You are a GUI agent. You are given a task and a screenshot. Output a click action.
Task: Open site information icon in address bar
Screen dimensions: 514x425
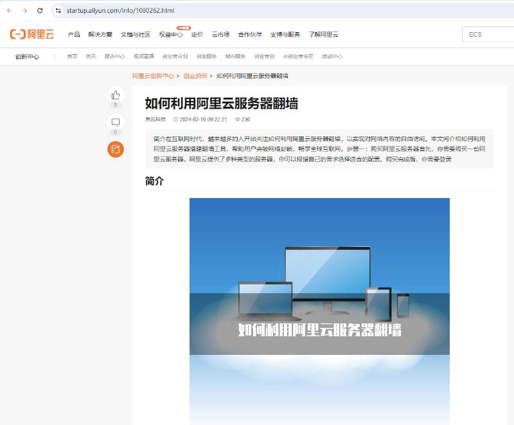(58, 10)
